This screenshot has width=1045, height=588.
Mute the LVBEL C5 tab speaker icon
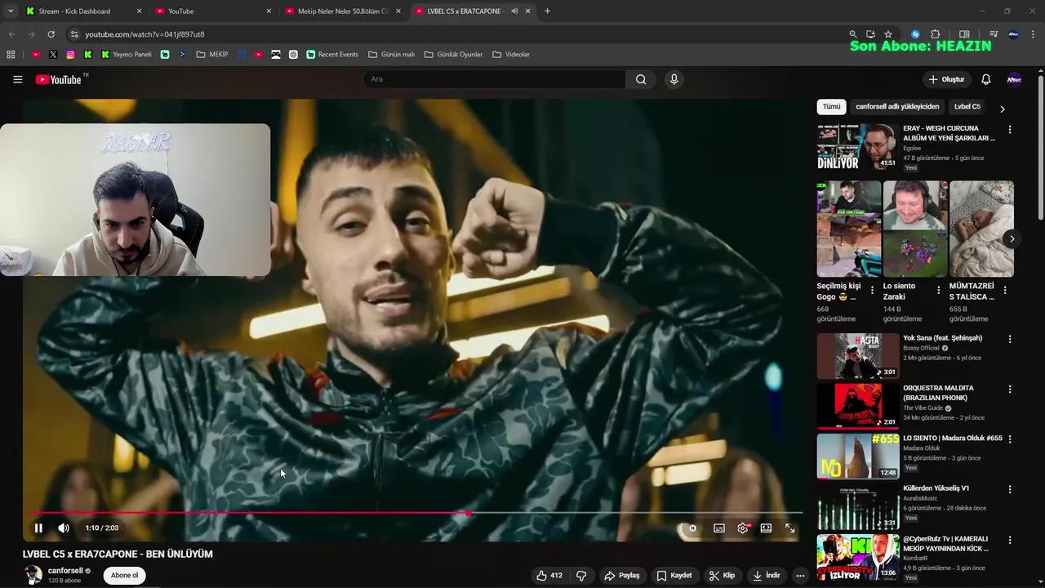coord(514,11)
